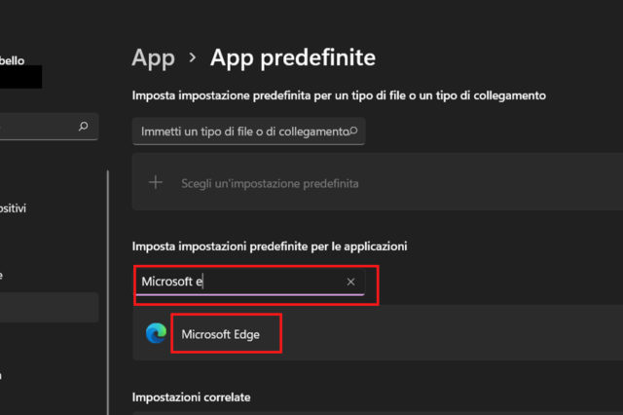Open sidebar item ending in 'positivi'
The width and height of the screenshot is (623, 415).
pos(14,208)
